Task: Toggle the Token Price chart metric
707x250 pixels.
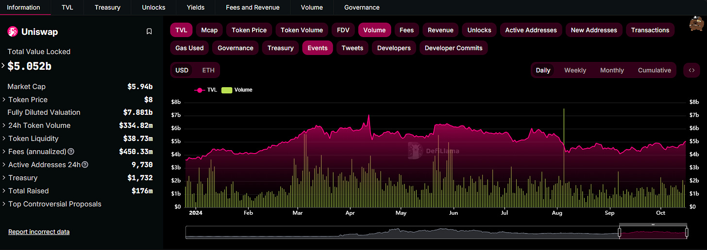Action: point(249,30)
